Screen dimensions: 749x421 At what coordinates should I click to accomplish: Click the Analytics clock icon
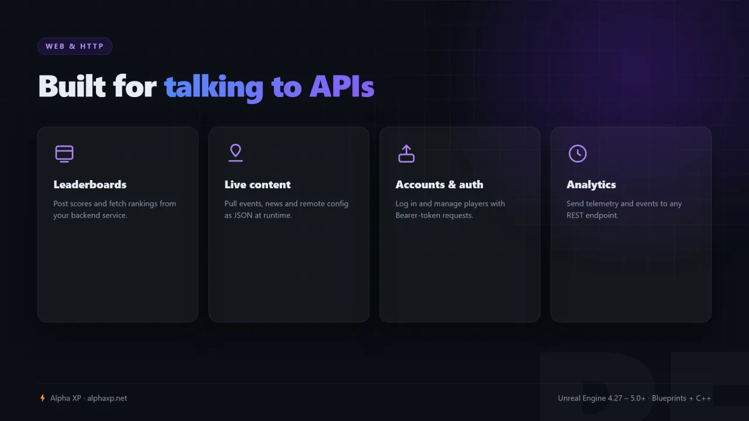point(578,153)
